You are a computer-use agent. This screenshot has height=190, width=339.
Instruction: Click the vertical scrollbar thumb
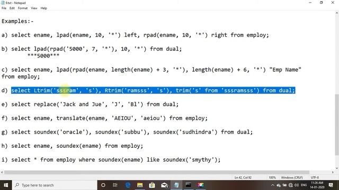pos(337,125)
